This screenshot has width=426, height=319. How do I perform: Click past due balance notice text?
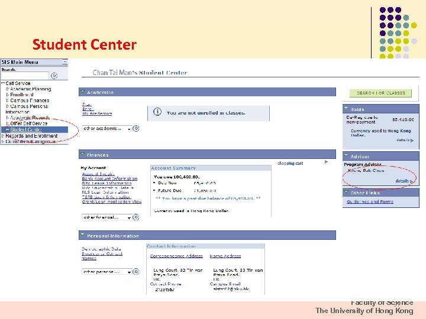208,198
